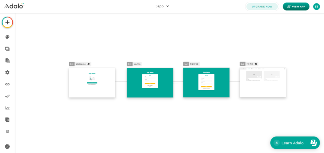
Task: Open the Branding palette icon
Action: [x=8, y=37]
